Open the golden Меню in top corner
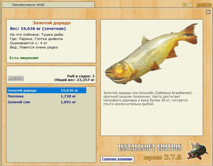This screenshot has width=213, height=166. (x=204, y=5)
